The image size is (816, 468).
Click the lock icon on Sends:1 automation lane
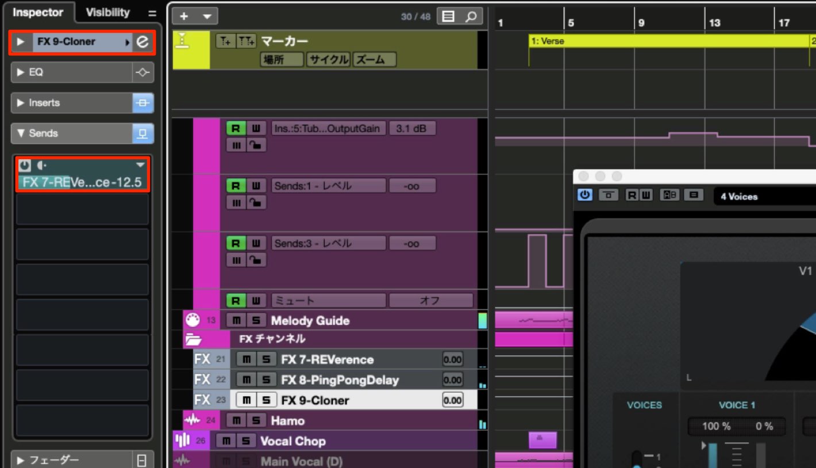[256, 202]
